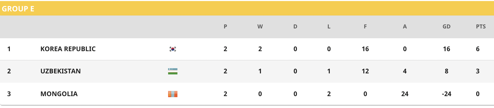The height and width of the screenshot is (108, 494).
Task: Click the Korea Republic flag icon
Action: click(173, 49)
